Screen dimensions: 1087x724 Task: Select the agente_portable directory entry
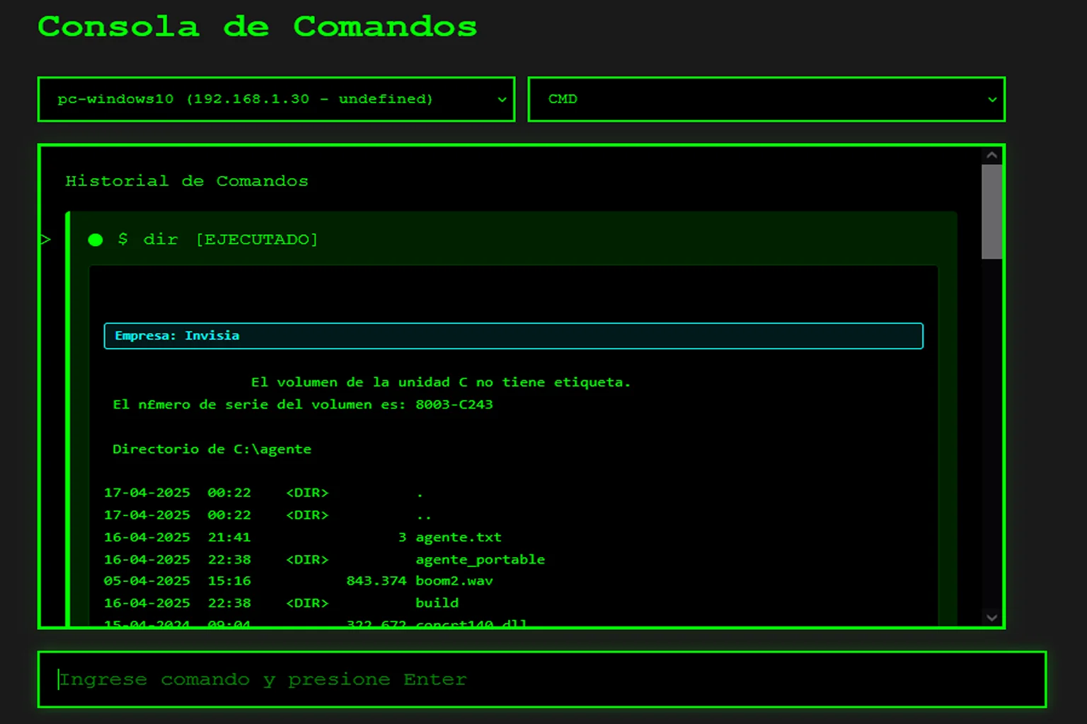(480, 559)
